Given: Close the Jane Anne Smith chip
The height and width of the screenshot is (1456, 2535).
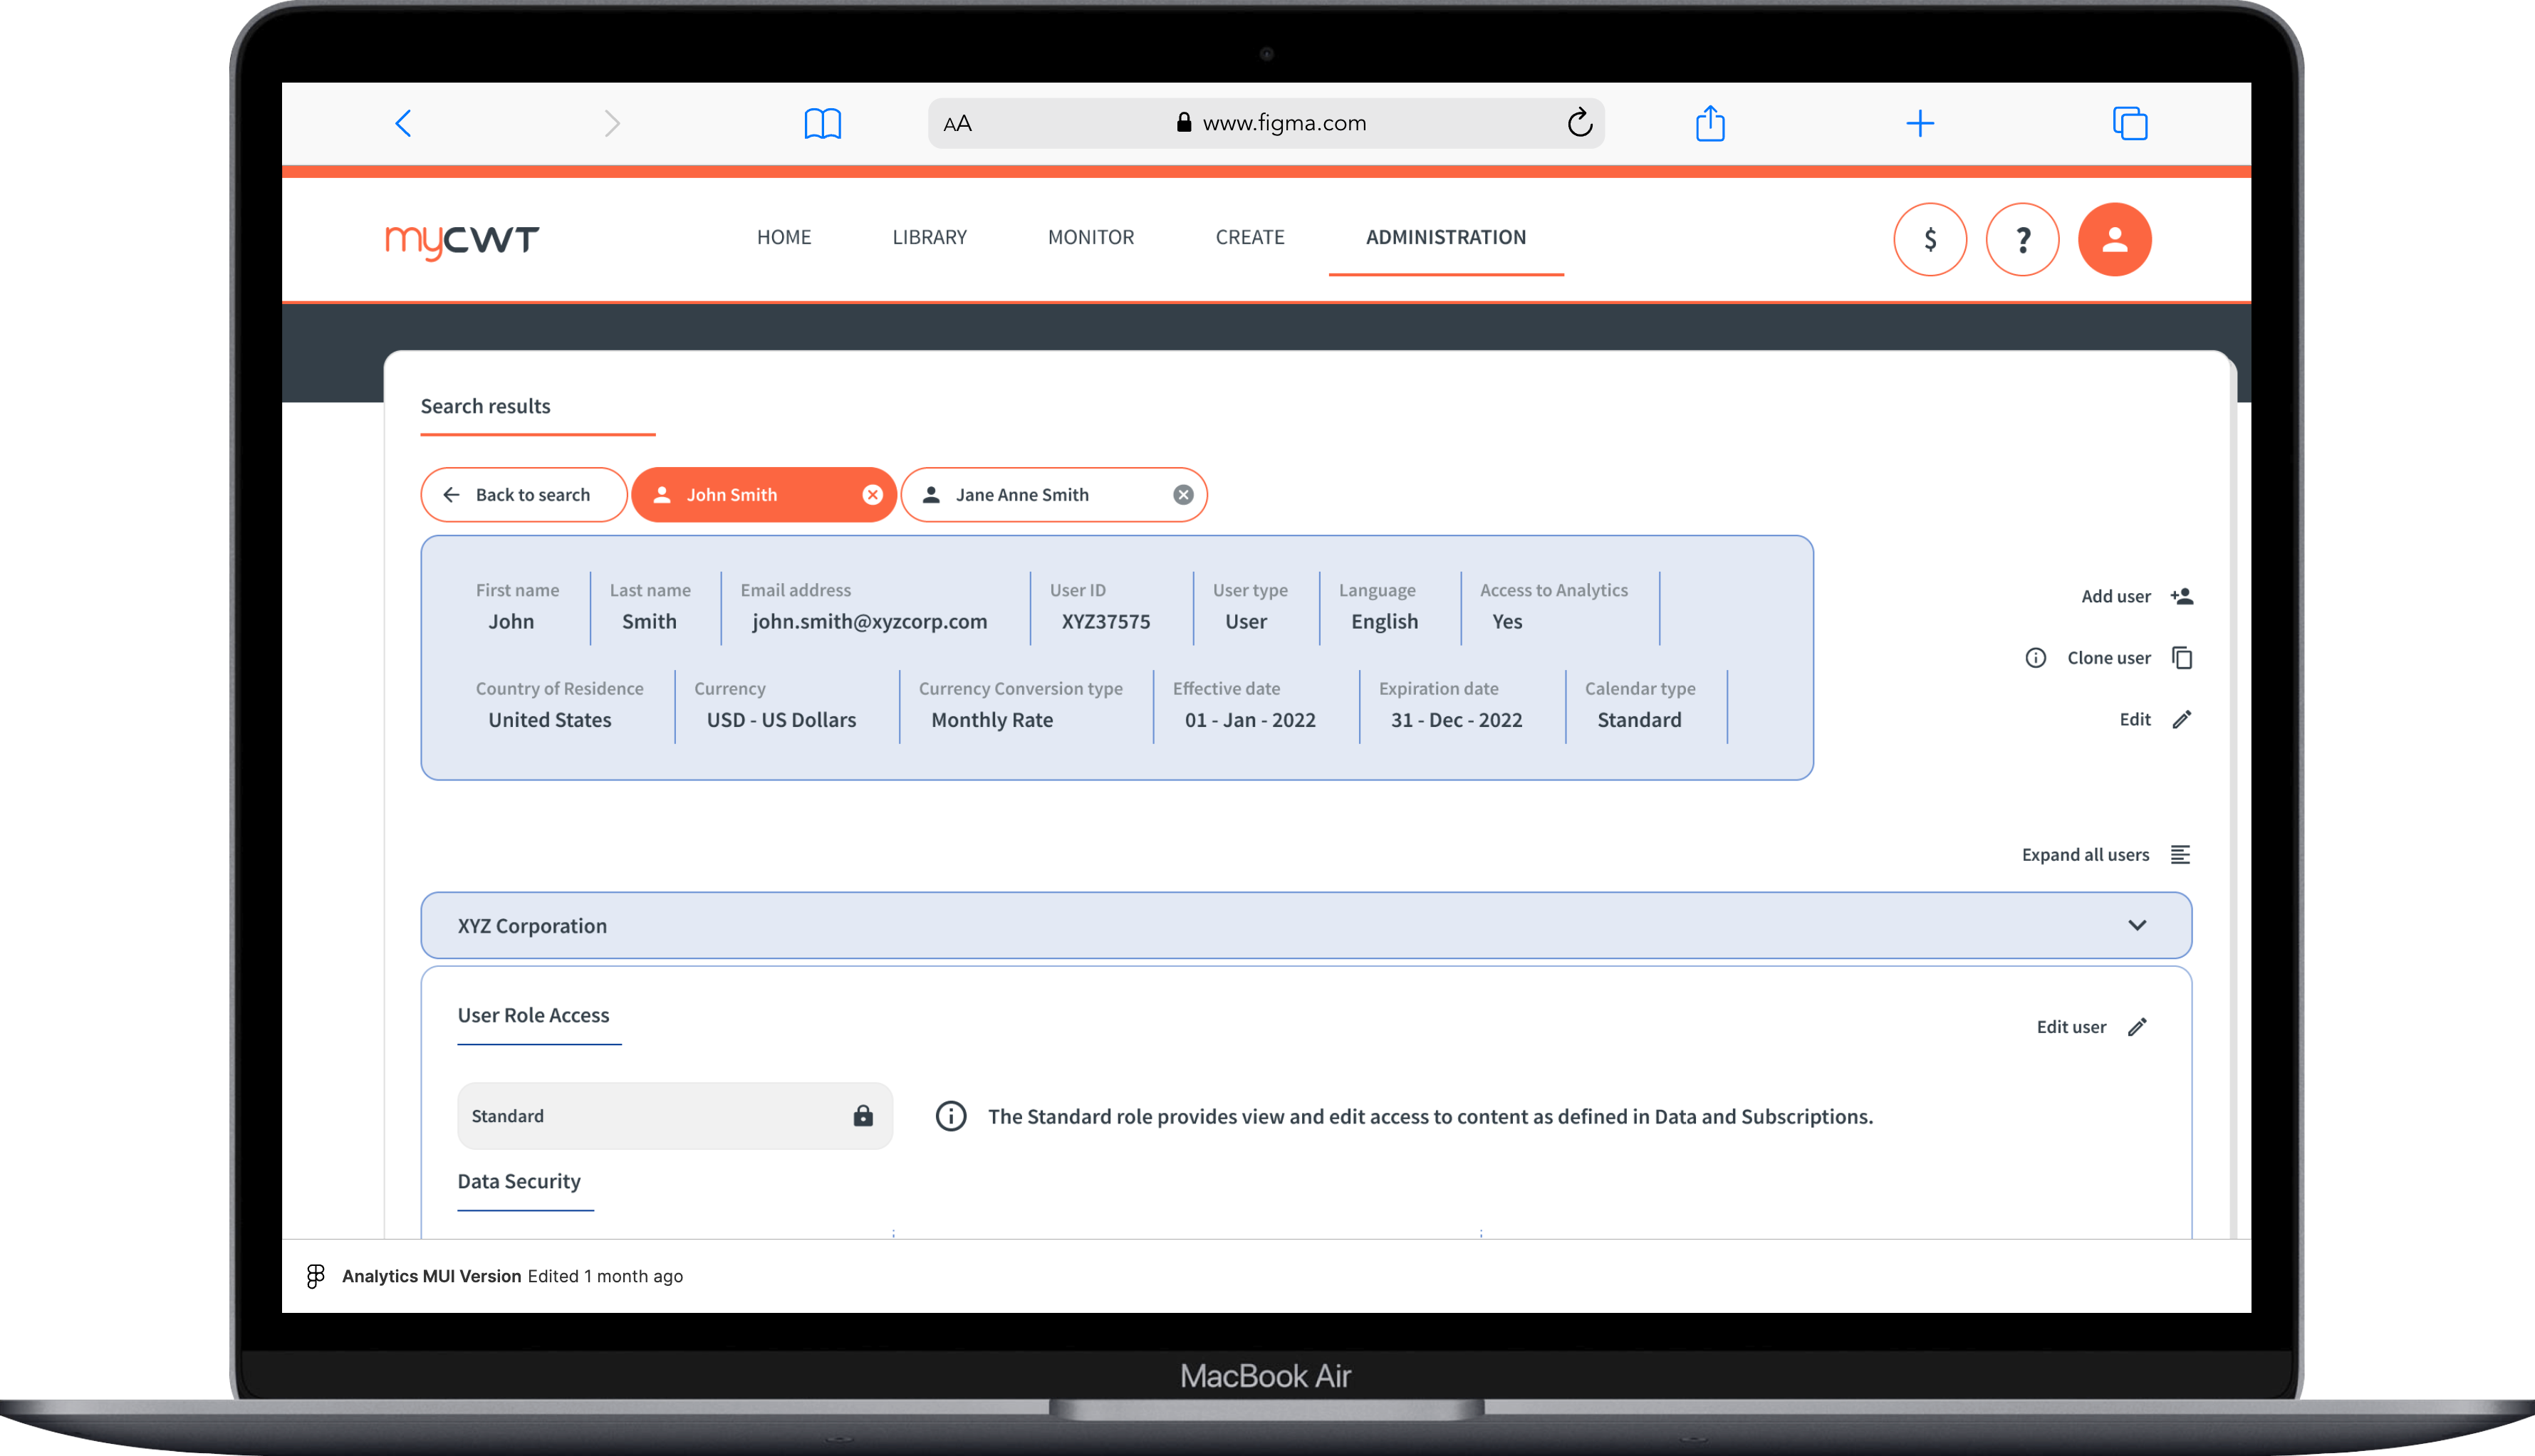Looking at the screenshot, I should coord(1182,494).
